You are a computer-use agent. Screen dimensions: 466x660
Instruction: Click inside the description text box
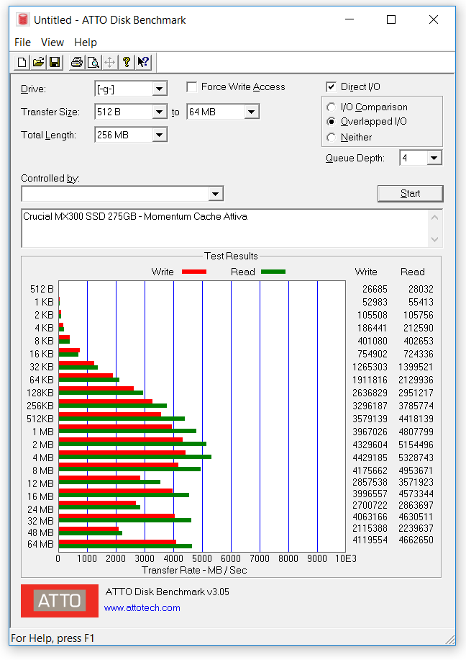(225, 228)
